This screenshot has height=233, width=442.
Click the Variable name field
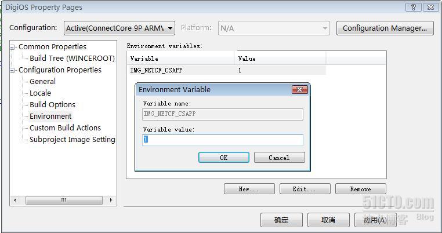tap(223, 114)
